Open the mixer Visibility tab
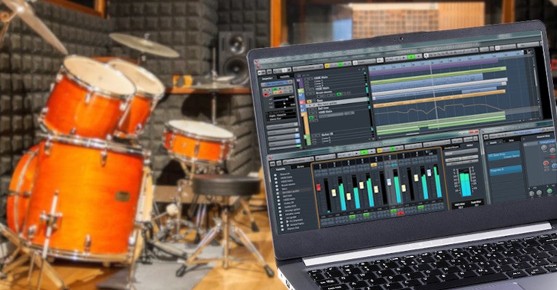The image size is (557, 290). coord(281,169)
